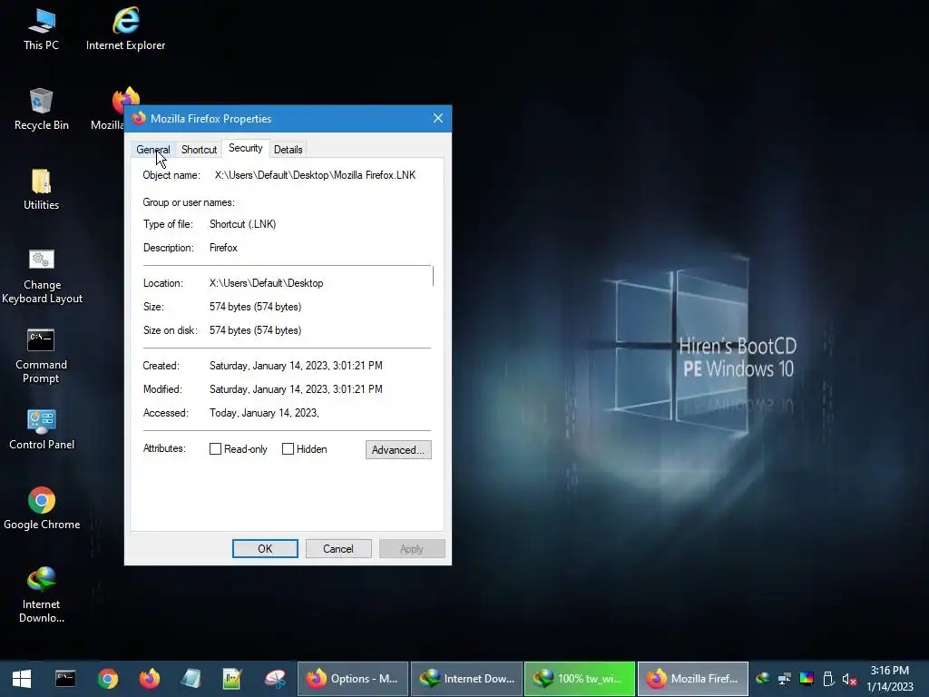This screenshot has width=929, height=697.
Task: Switch to the Details tab
Action: pos(288,150)
